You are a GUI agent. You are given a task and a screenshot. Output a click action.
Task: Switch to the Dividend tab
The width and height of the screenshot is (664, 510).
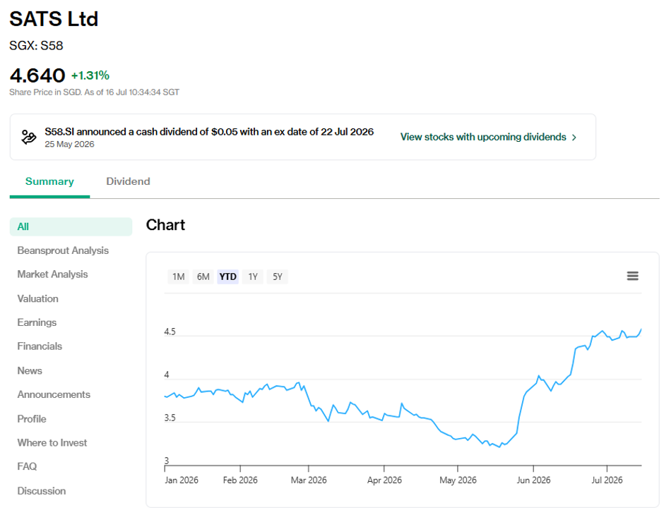128,181
